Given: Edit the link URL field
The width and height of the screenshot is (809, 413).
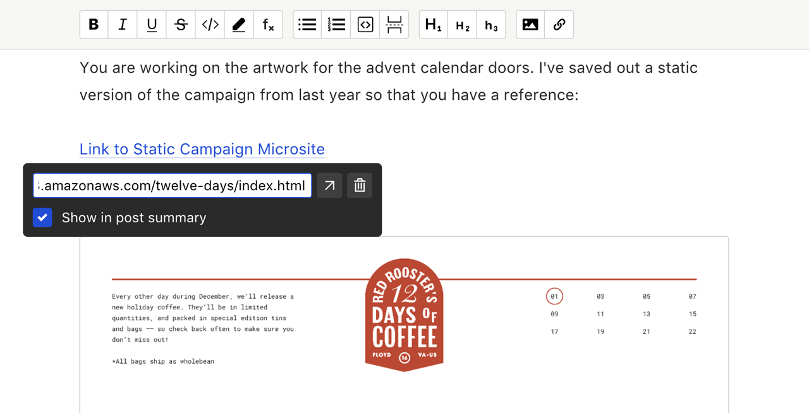Looking at the screenshot, I should pos(173,186).
